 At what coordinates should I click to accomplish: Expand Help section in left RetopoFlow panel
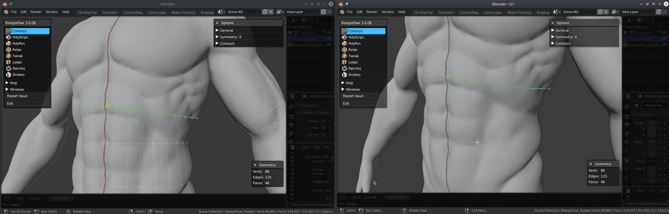(27, 83)
